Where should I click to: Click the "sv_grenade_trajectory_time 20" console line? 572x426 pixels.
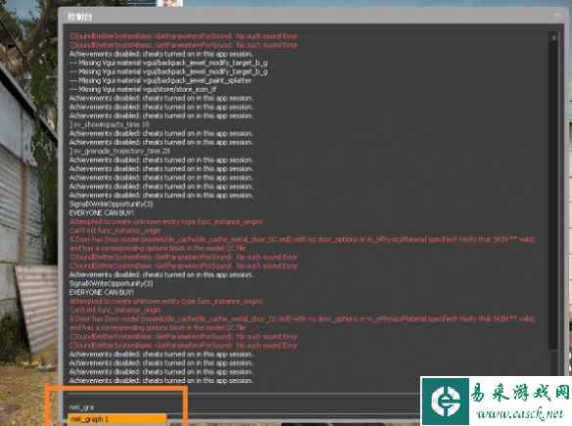[119, 151]
